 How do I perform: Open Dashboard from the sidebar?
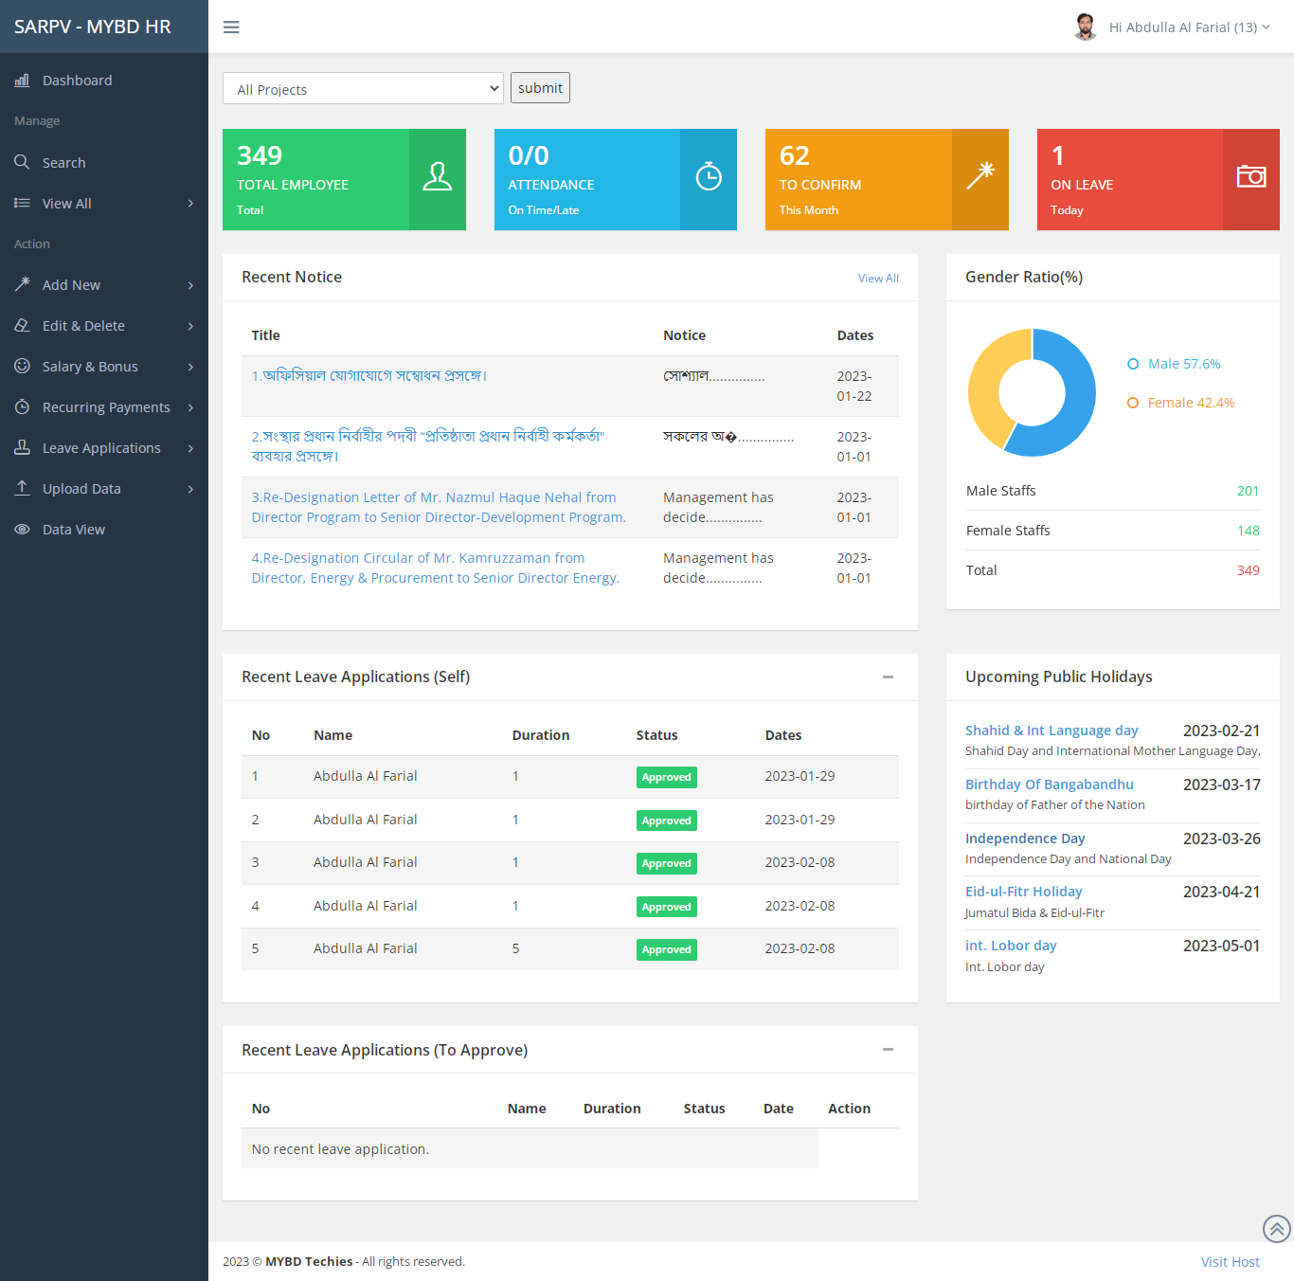77,81
